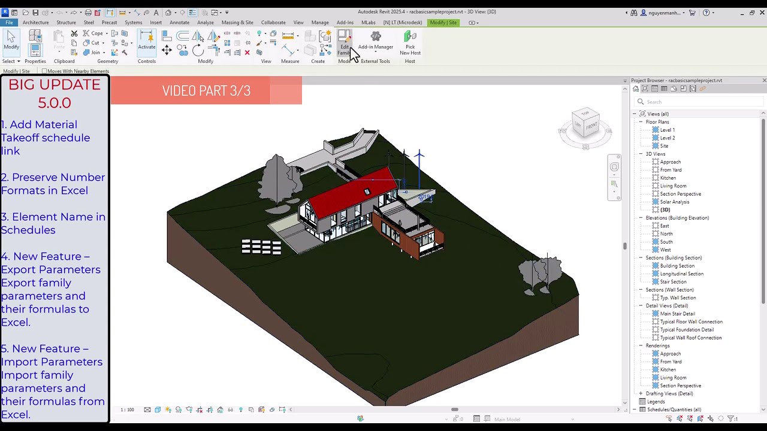The height and width of the screenshot is (431, 767).
Task: Open the Cope dropdown arrow
Action: (107, 34)
